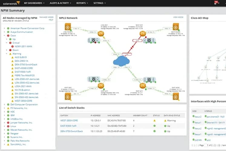Open the Reports menu

[82, 3]
